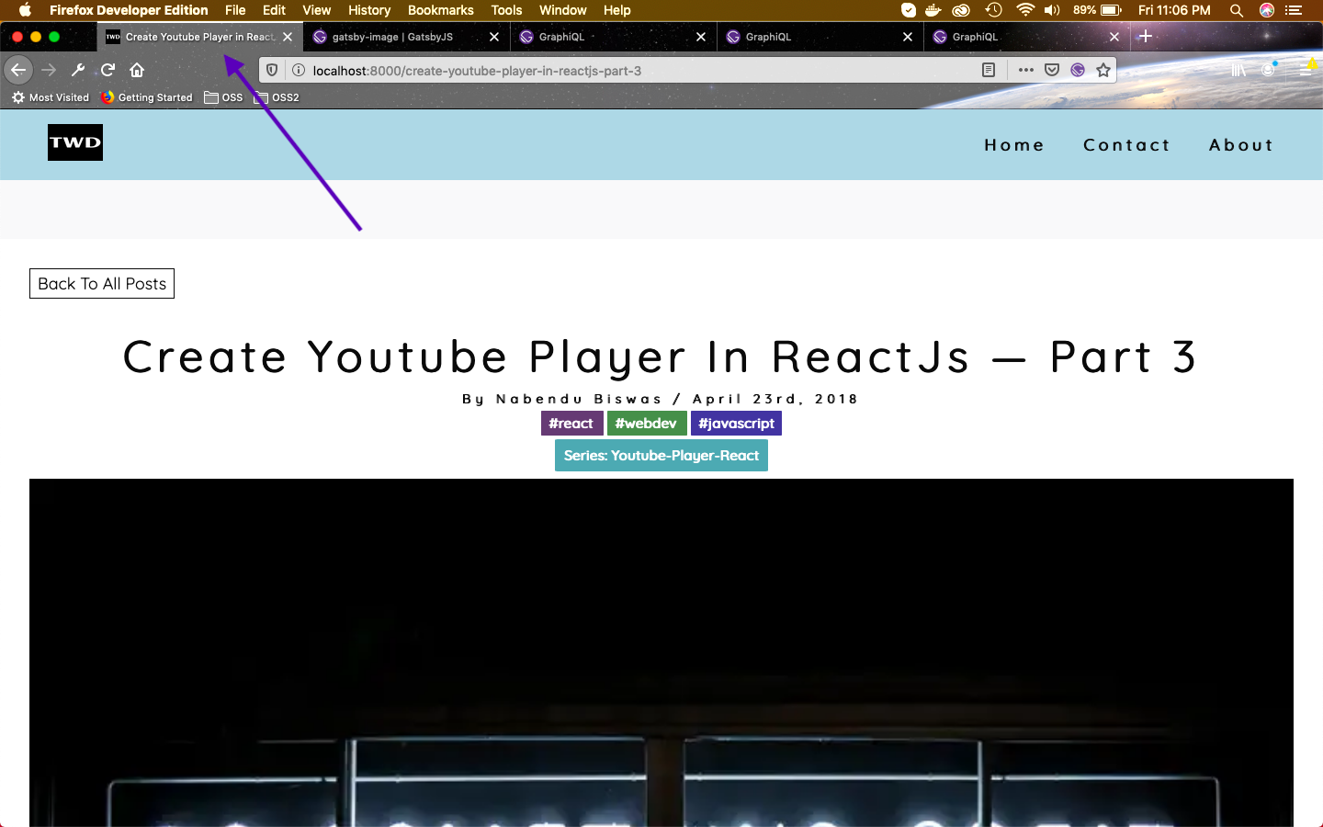Select the #webdev tag
This screenshot has height=827, width=1323.
click(x=646, y=424)
